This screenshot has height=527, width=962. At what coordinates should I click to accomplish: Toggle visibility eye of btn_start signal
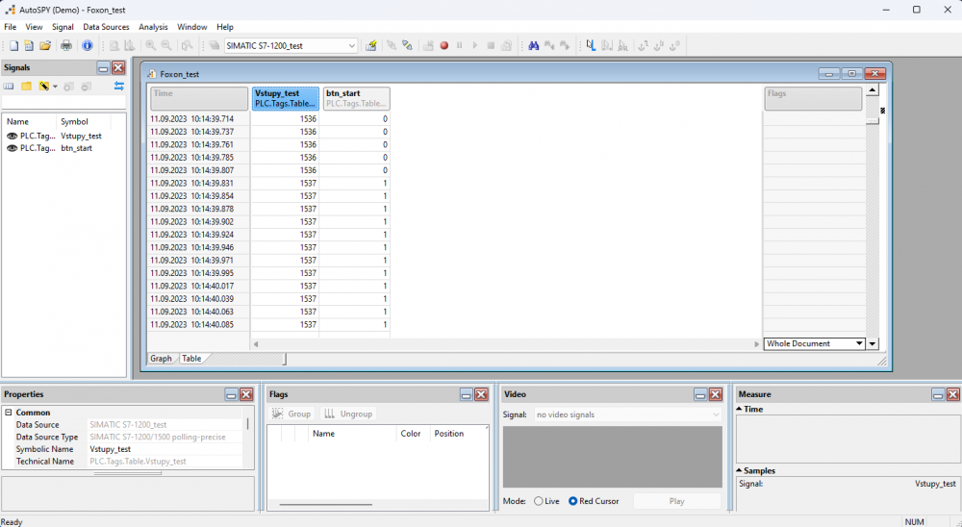(12, 148)
